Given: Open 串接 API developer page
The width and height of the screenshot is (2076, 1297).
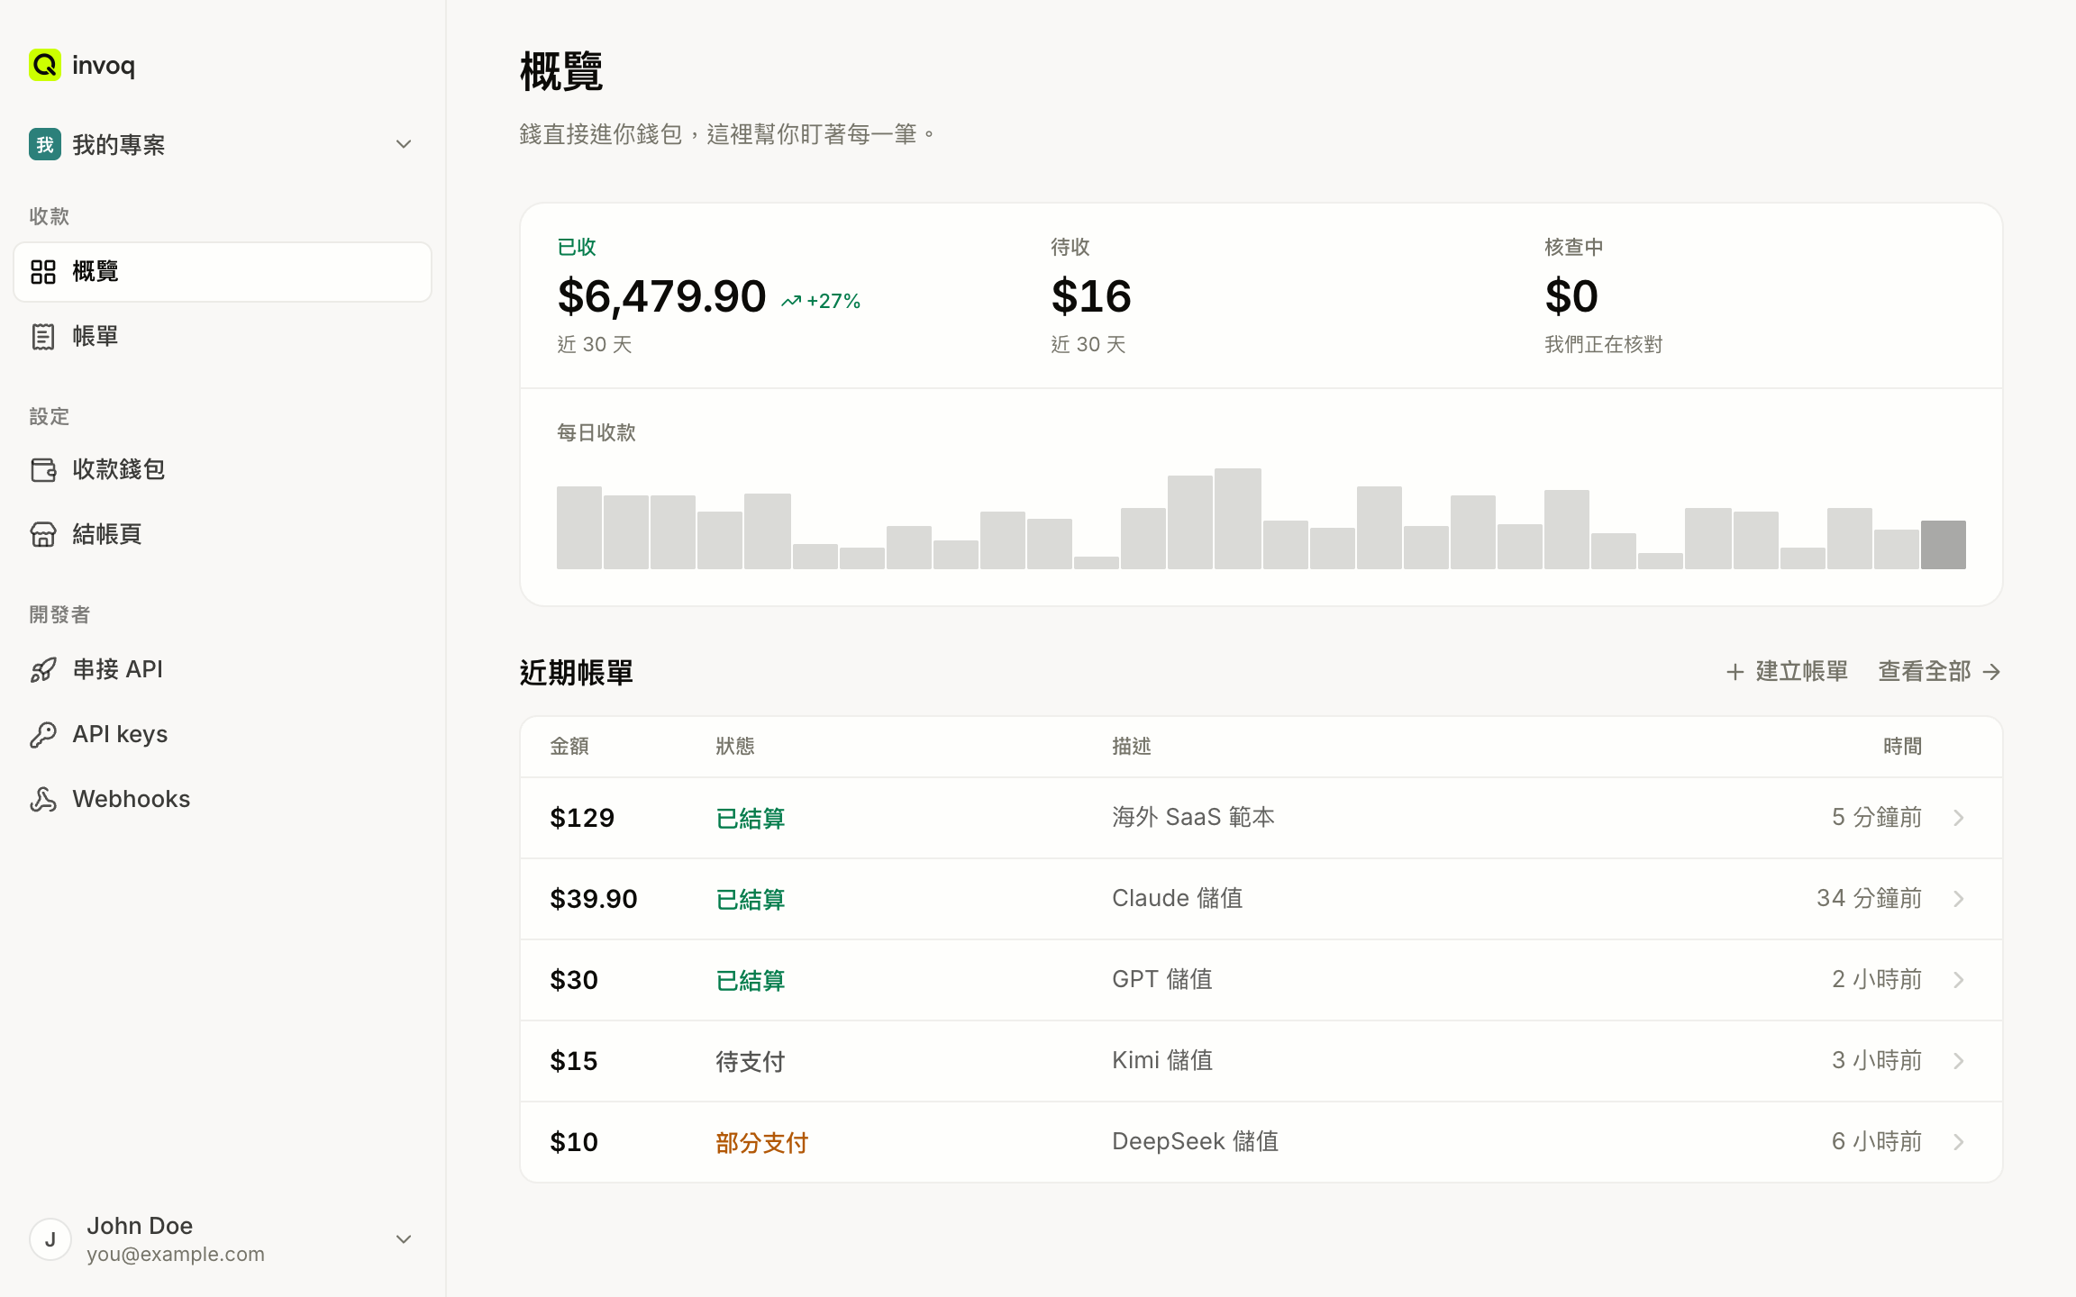Looking at the screenshot, I should click(x=223, y=669).
